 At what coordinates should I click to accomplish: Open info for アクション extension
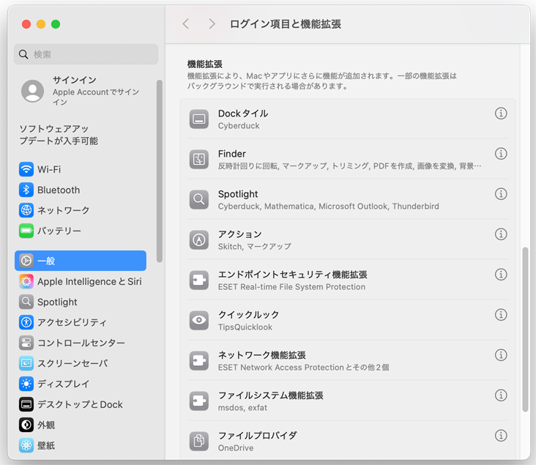tap(501, 234)
